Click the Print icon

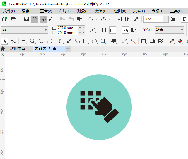point(52,19)
